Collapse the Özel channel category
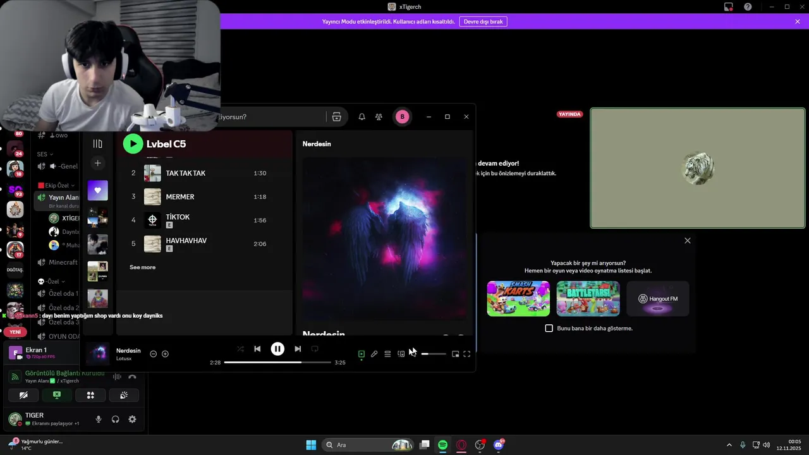Image resolution: width=809 pixels, height=455 pixels. point(51,281)
